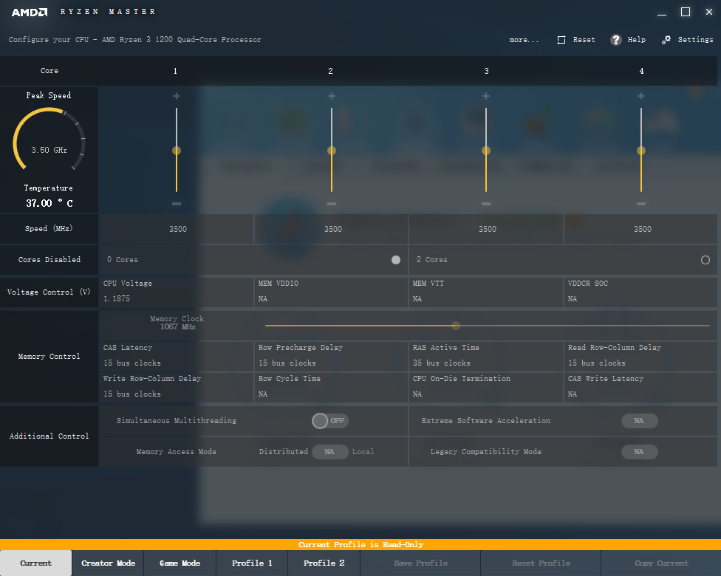Screen dimensions: 721x576
Task: Click the MEM VTT voltage field
Action: 486,292
